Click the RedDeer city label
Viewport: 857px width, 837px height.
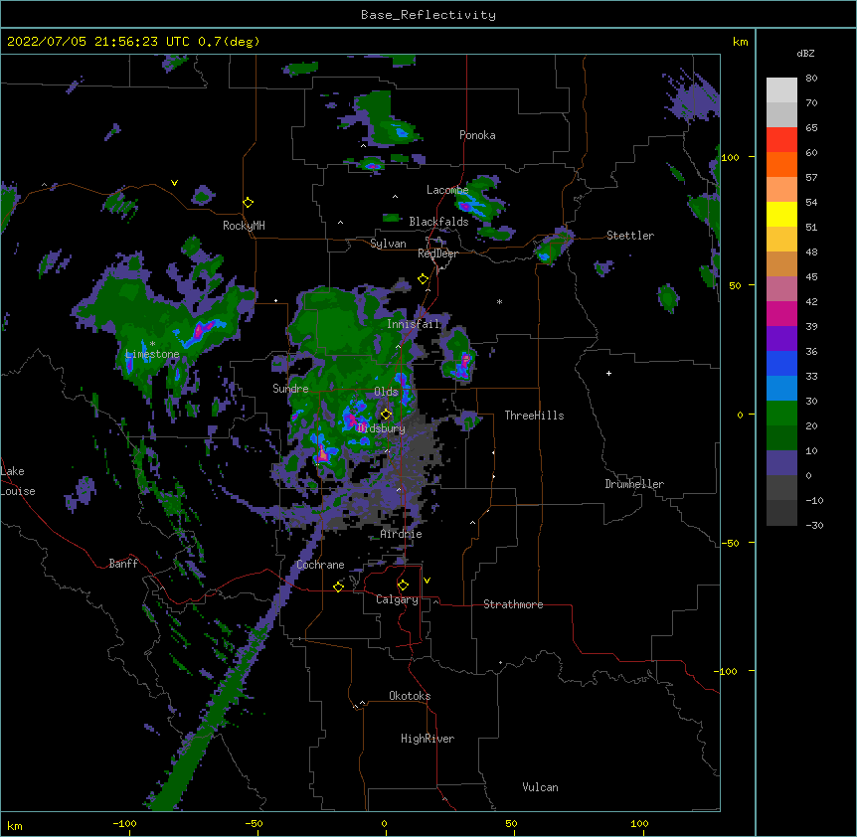[x=437, y=253]
